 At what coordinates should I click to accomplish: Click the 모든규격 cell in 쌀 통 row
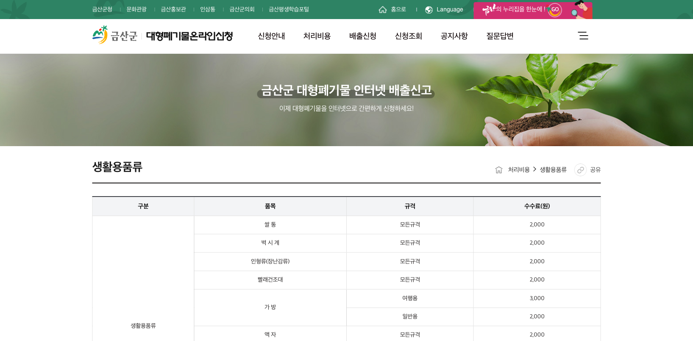410,225
